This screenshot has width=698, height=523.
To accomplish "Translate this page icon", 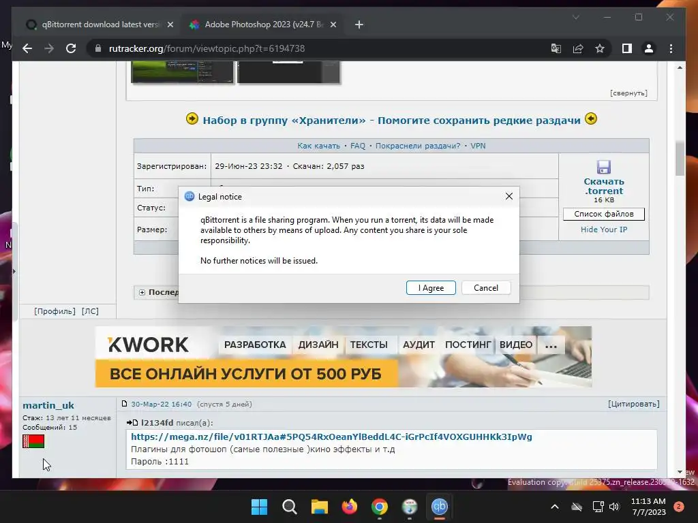I will coord(556,48).
